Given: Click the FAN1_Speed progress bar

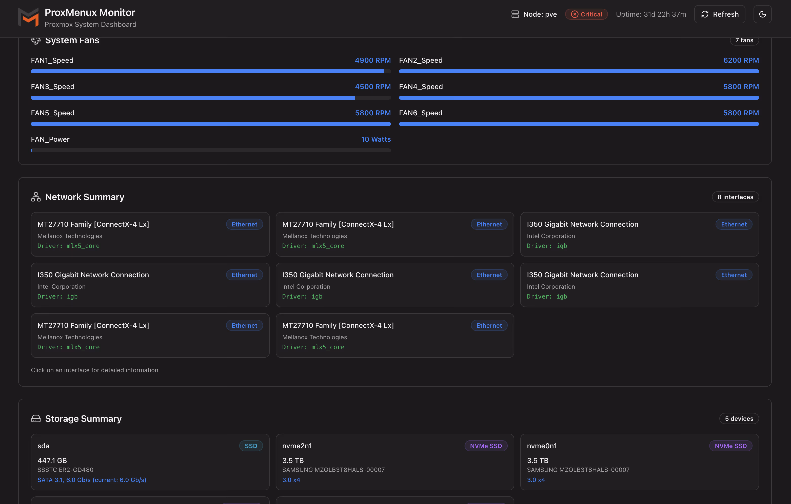Looking at the screenshot, I should click(211, 71).
